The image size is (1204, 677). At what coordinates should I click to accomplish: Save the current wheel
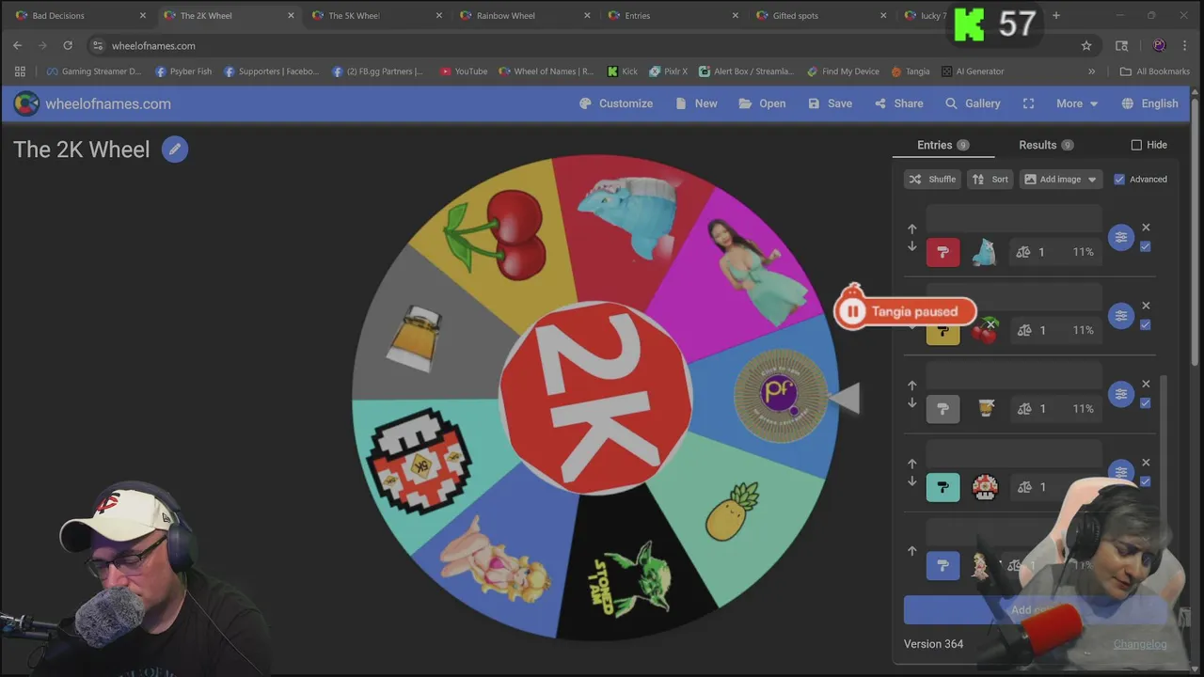coord(830,103)
